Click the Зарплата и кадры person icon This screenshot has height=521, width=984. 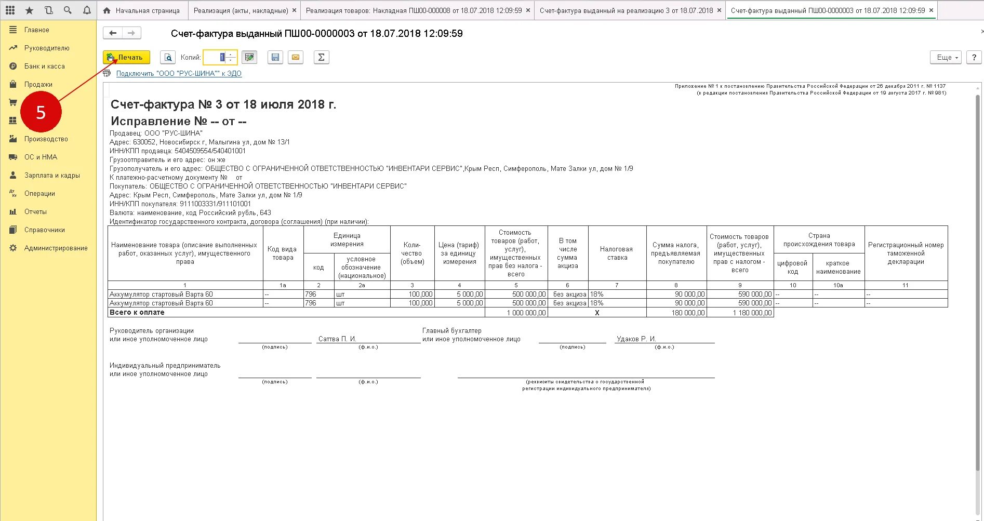[13, 175]
